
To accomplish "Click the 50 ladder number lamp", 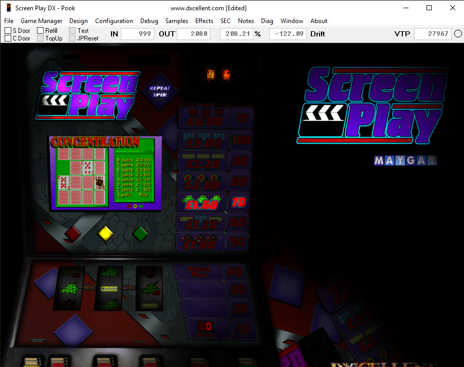I will [x=237, y=242].
